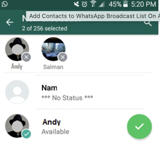Tap the alarm clock status icon
This screenshot has width=160, height=143.
click(x=85, y=4)
